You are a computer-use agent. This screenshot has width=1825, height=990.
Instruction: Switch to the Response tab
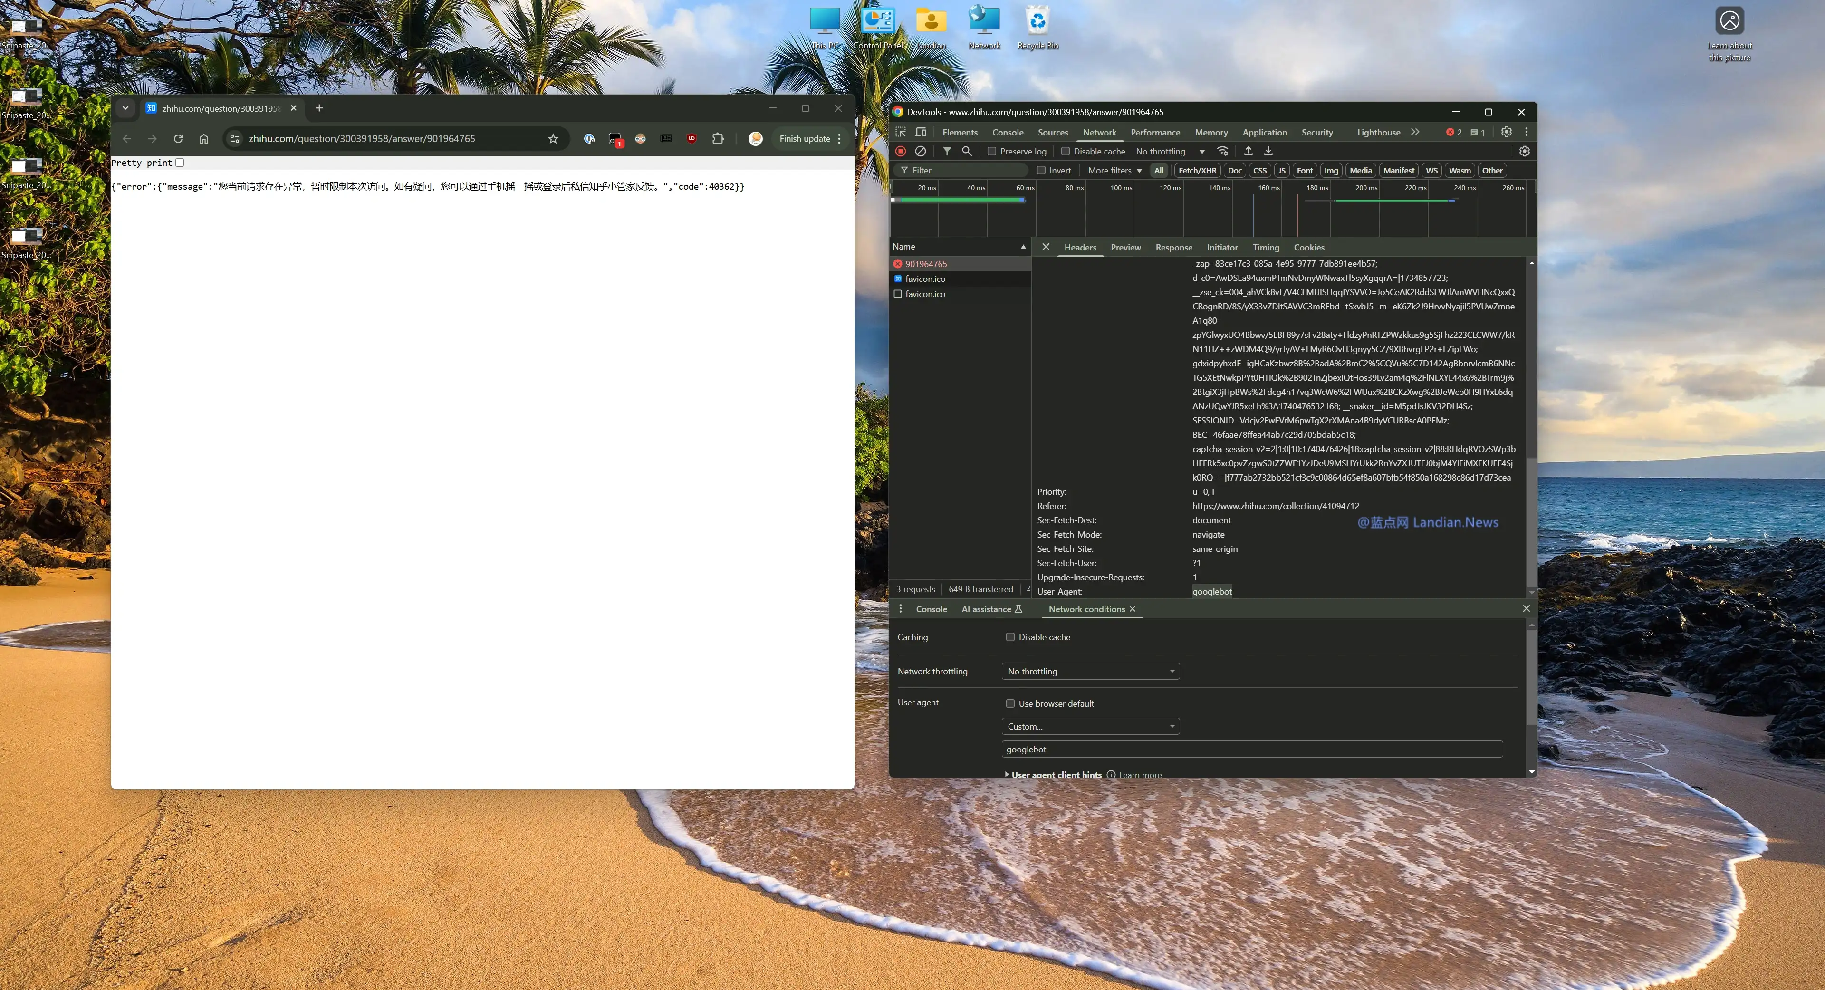pyautogui.click(x=1173, y=247)
